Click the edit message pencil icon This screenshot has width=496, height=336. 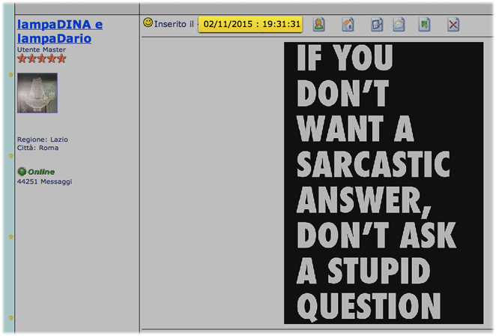(377, 25)
